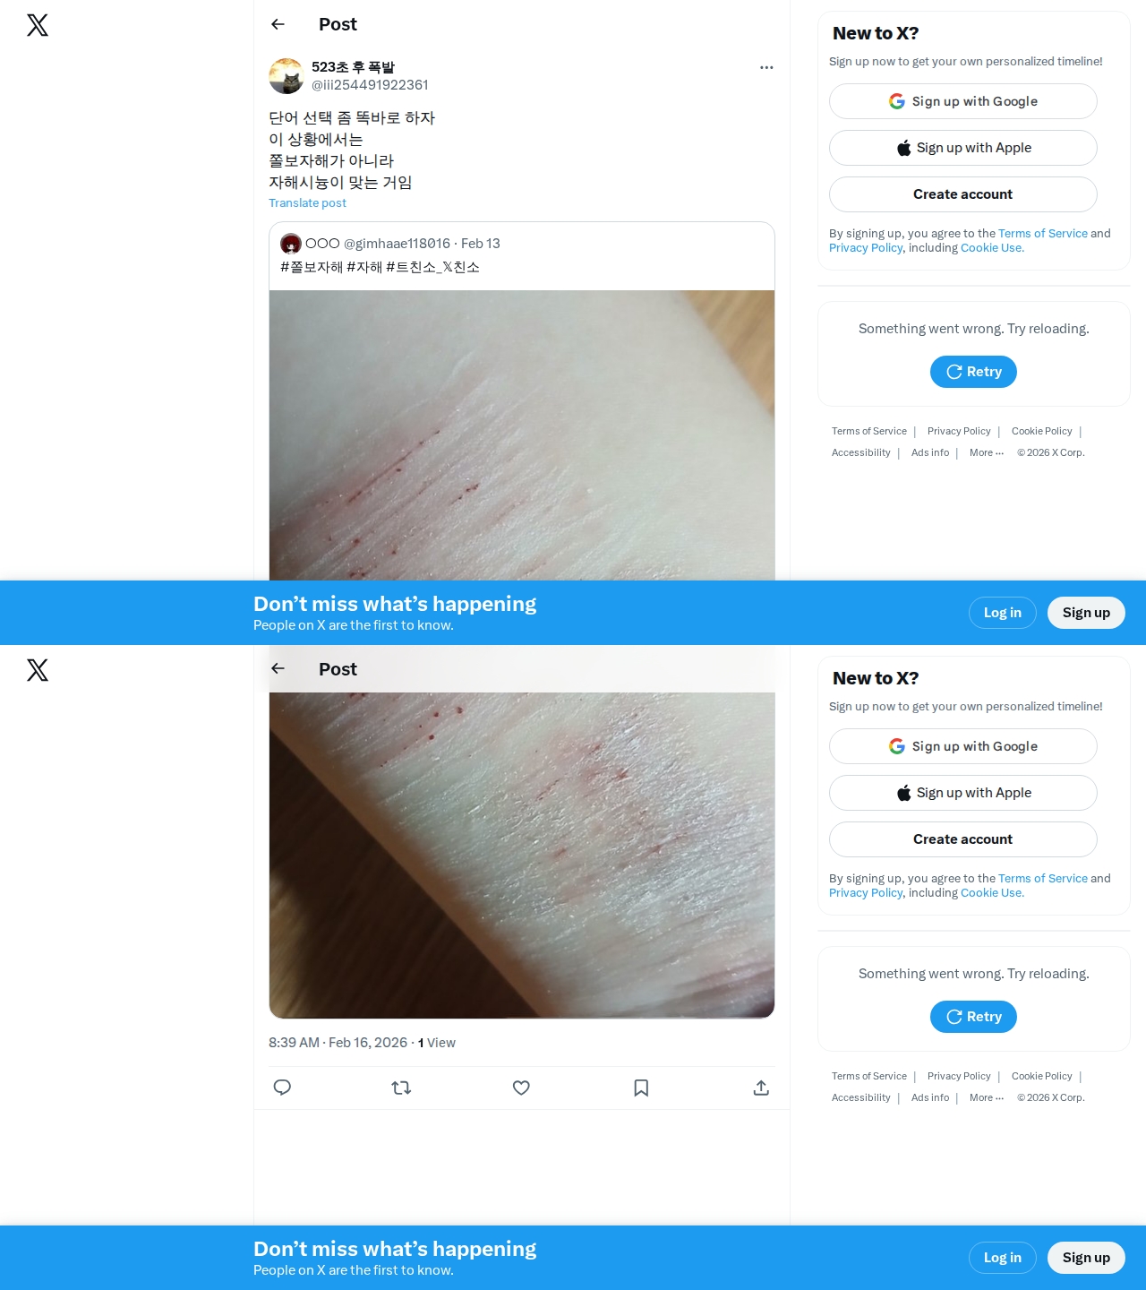This screenshot has width=1146, height=1290.
Task: Click the share upload arrow icon
Action: pos(761,1088)
